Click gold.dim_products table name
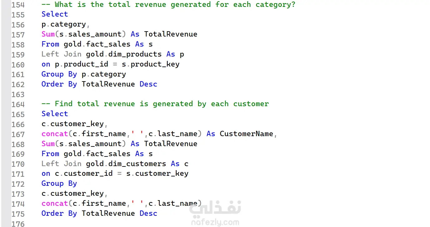 coord(124,54)
